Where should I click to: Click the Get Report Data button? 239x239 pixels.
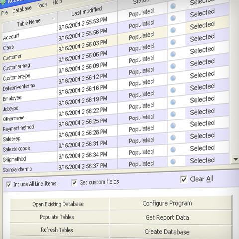pyautogui.click(x=170, y=217)
